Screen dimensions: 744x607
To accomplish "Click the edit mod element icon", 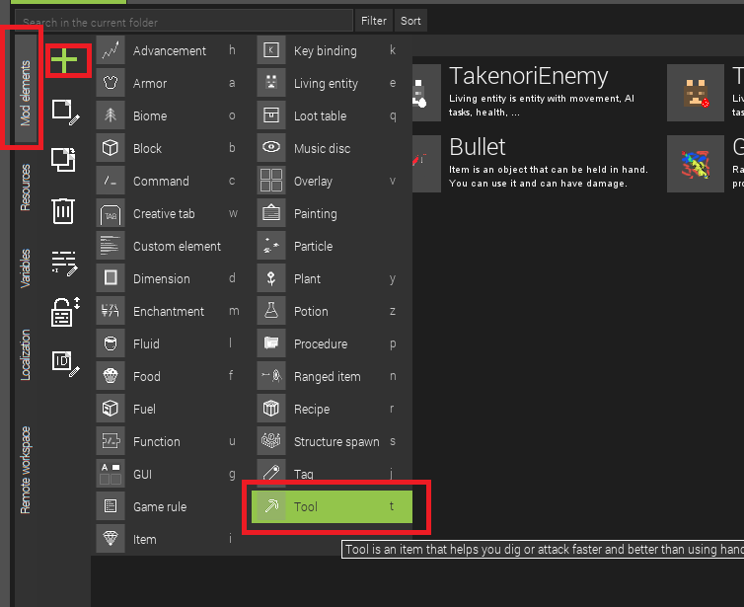I will coord(65,112).
